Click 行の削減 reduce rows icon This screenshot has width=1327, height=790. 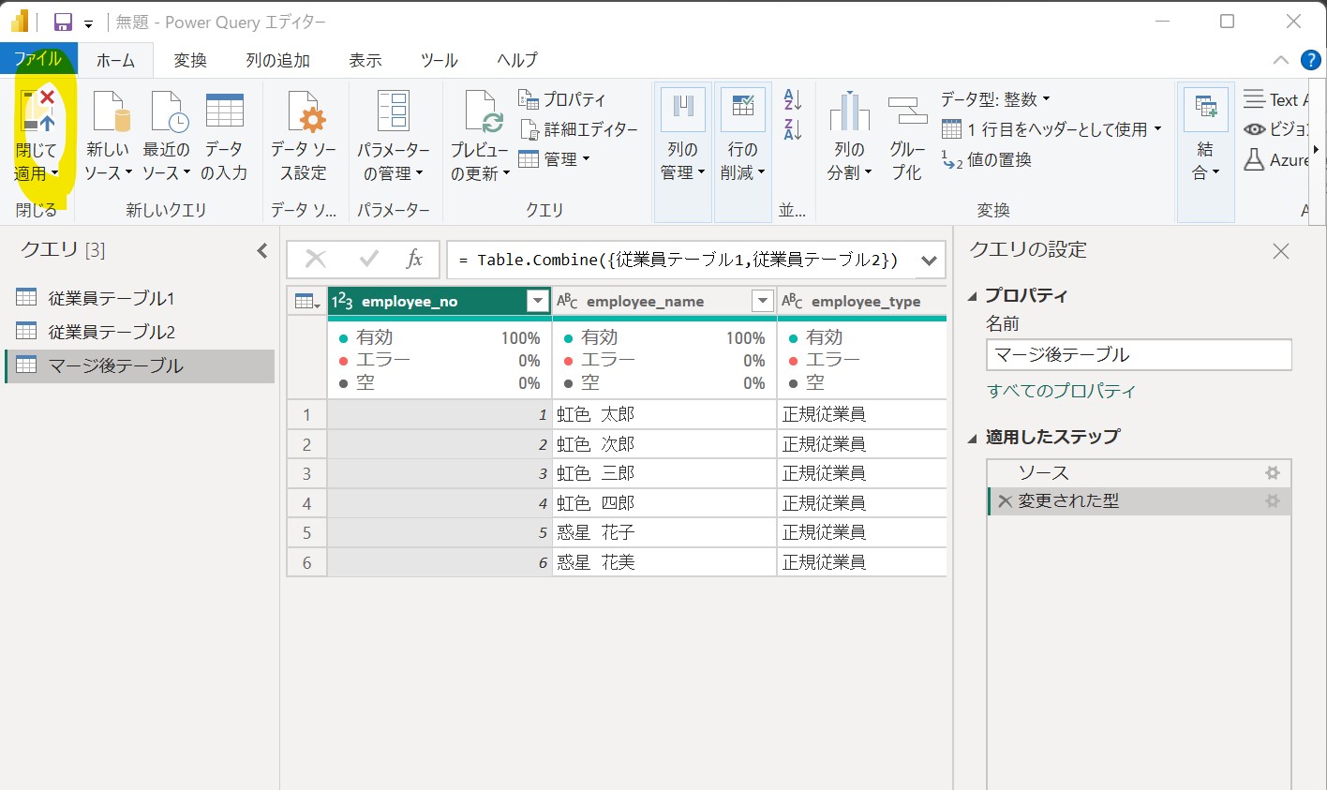coord(743,107)
